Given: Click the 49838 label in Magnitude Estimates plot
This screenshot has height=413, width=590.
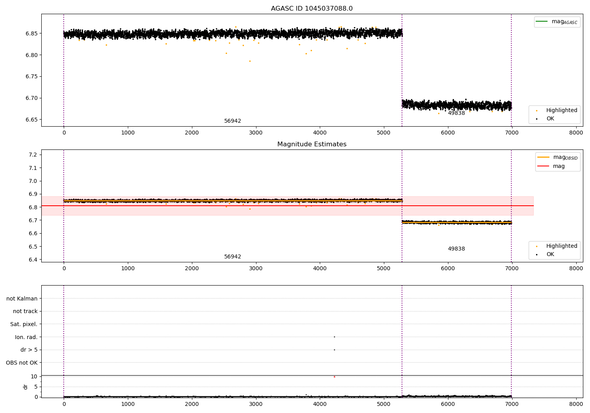Looking at the screenshot, I should pos(456,249).
